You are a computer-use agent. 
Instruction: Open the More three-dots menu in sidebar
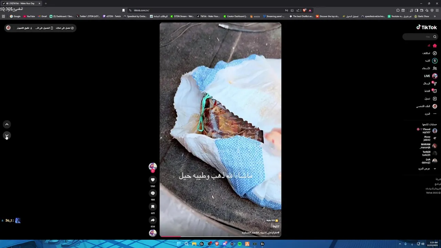(435, 114)
